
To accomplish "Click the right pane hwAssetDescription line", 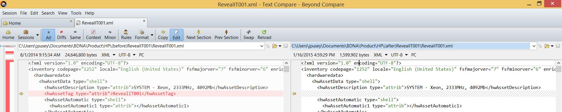I will [x=429, y=88].
